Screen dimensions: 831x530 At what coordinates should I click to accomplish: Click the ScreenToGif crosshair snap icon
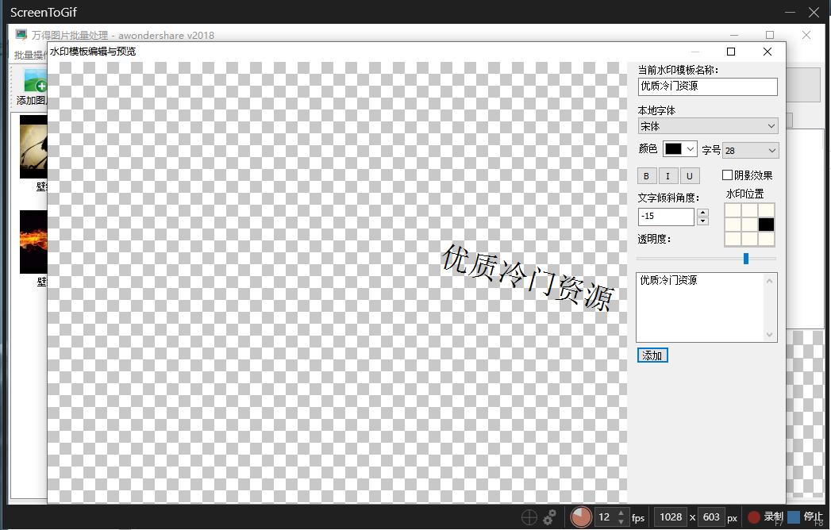pyautogui.click(x=529, y=517)
